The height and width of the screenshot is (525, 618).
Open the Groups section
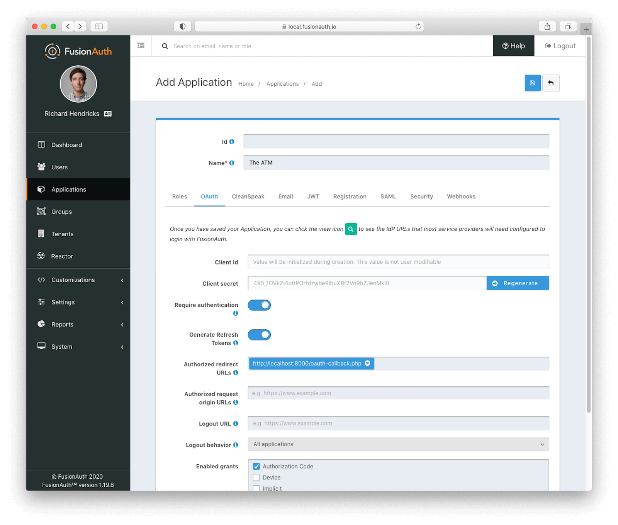(x=61, y=212)
